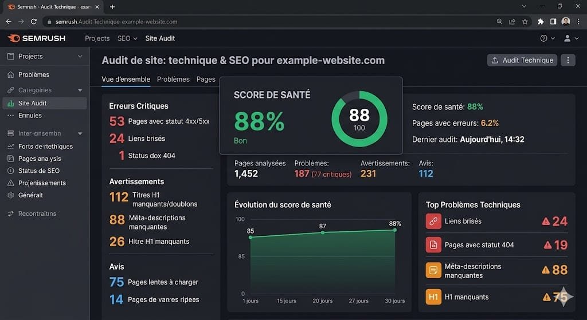The width and height of the screenshot is (587, 320).
Task: Click the Forts de'rtethiques trend icon
Action: click(x=10, y=147)
